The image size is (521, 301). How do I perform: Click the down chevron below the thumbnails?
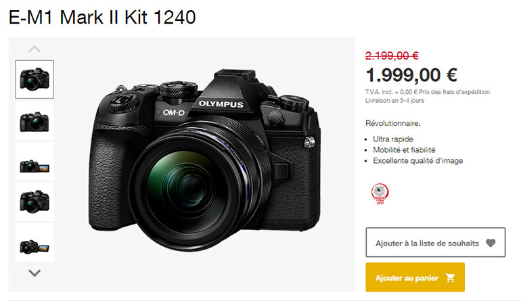35,273
